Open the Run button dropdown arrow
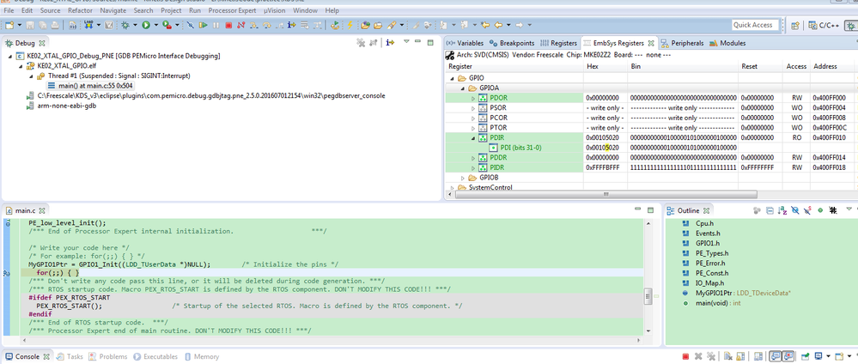The image size is (858, 364). click(156, 25)
